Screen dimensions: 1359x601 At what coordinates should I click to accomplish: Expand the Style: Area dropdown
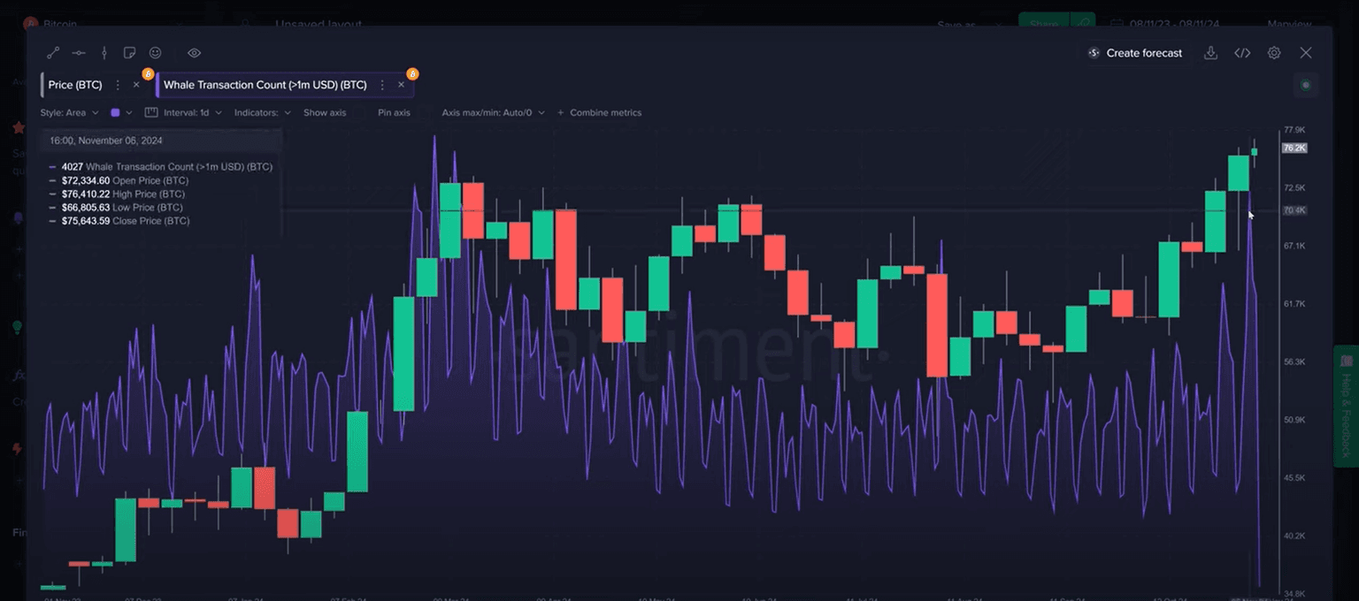(69, 113)
